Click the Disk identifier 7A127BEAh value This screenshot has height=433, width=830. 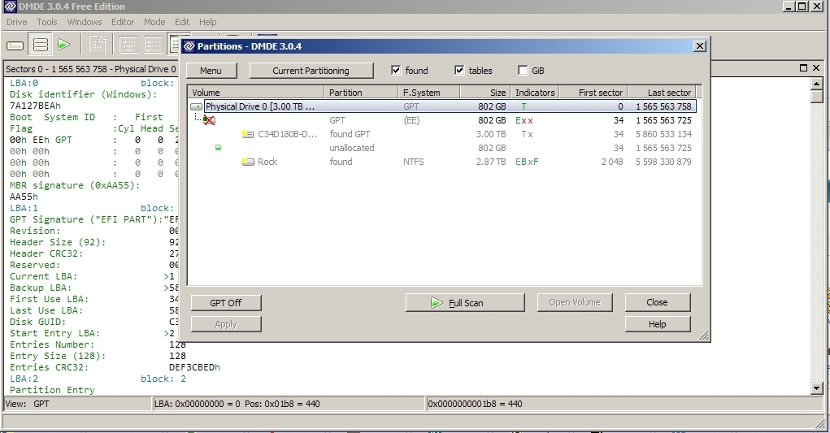pyautogui.click(x=35, y=106)
